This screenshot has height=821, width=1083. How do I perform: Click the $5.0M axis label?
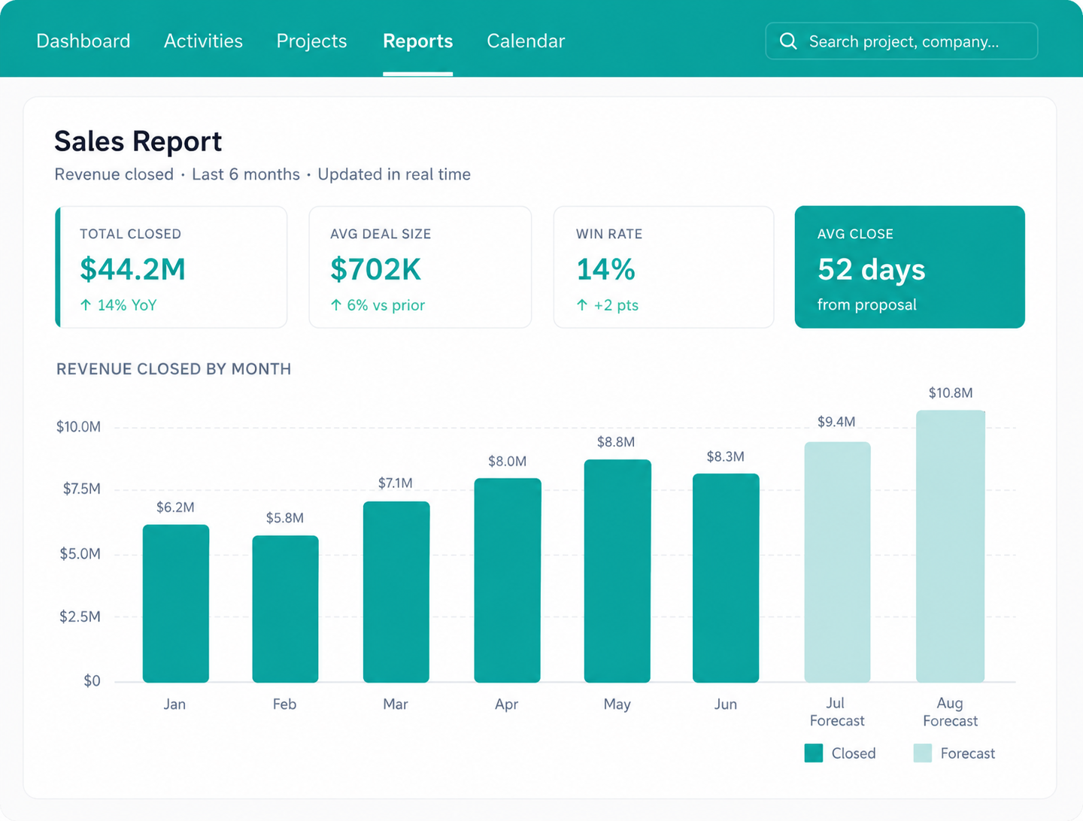coord(80,554)
